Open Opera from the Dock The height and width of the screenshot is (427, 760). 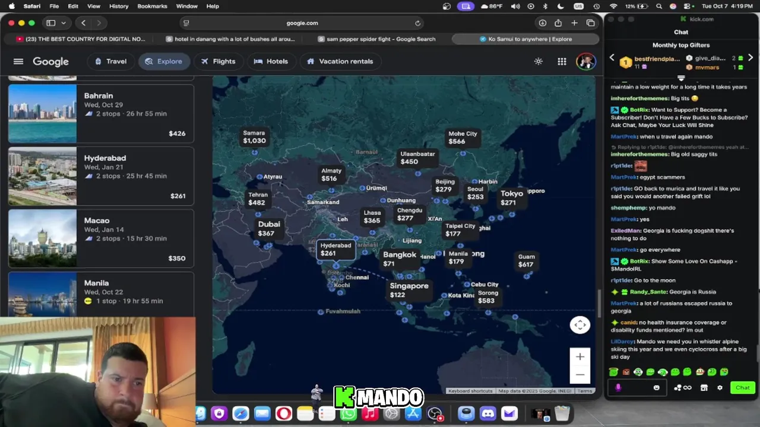coord(283,413)
